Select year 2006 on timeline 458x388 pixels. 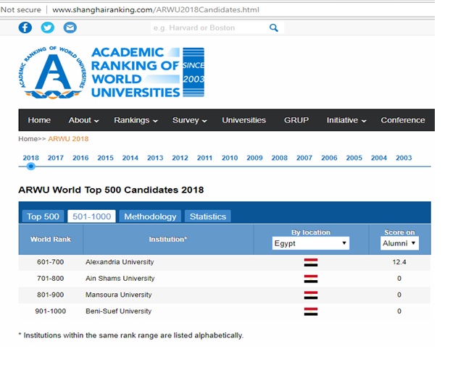pyautogui.click(x=329, y=158)
